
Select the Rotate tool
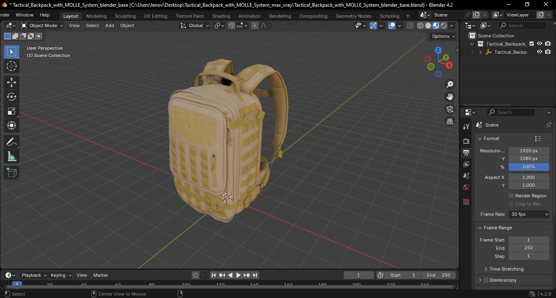[x=12, y=97]
